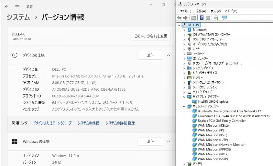Image resolution: width=273 pixels, height=166 pixels.
Task: Click the Device Manager back arrow toolbar icon
Action: tap(179, 17)
